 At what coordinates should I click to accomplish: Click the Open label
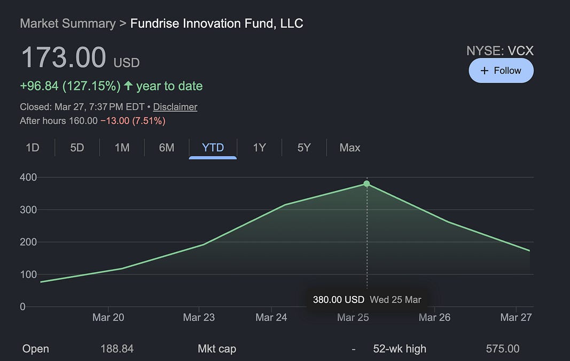pyautogui.click(x=36, y=349)
